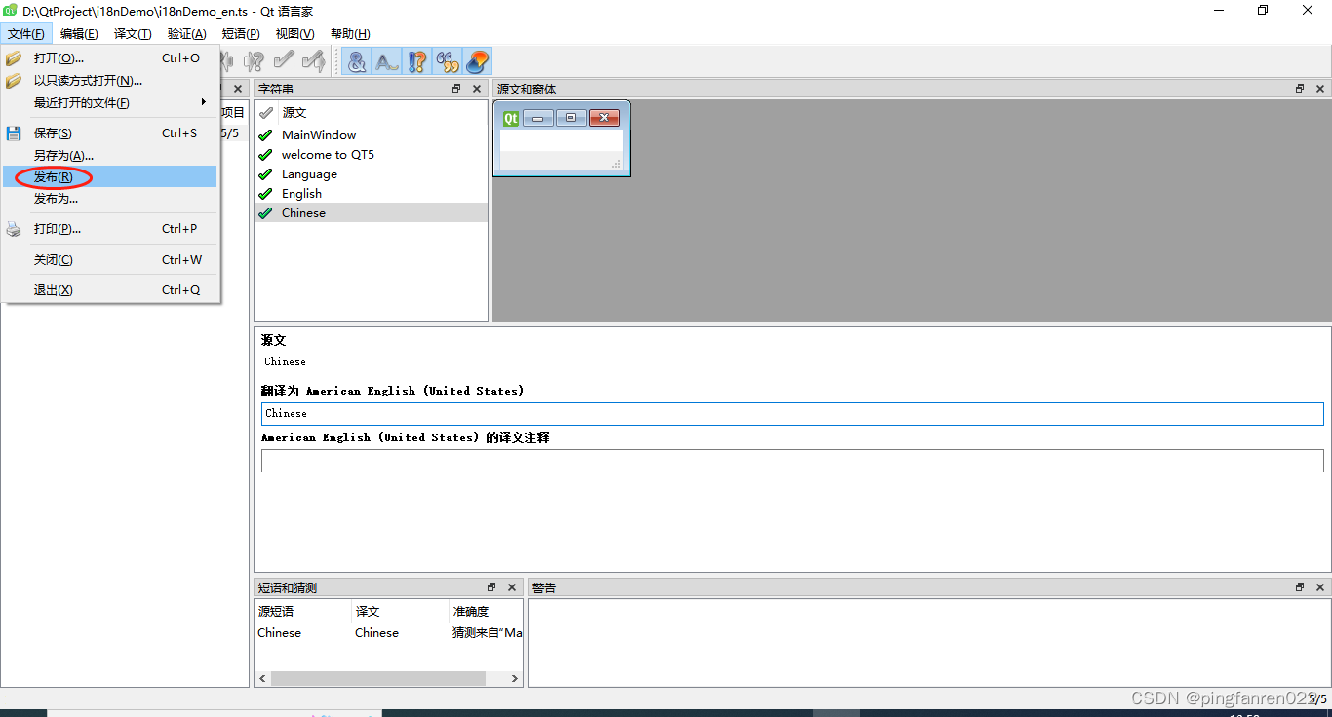Select the MainWindow string row
The height and width of the screenshot is (717, 1332).
[371, 135]
